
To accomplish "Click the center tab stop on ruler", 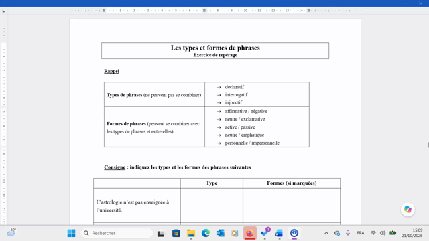I will click(204, 11).
